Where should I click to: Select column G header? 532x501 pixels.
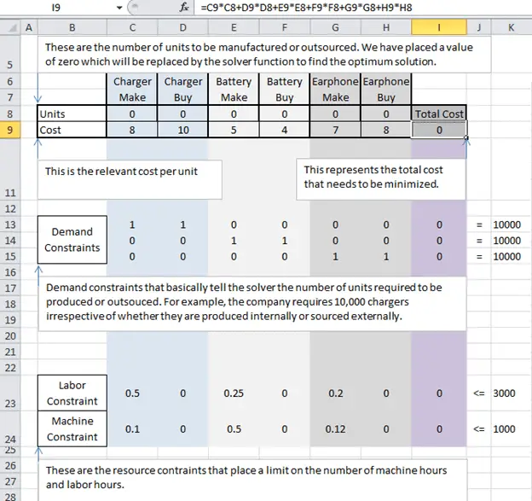coord(335,27)
